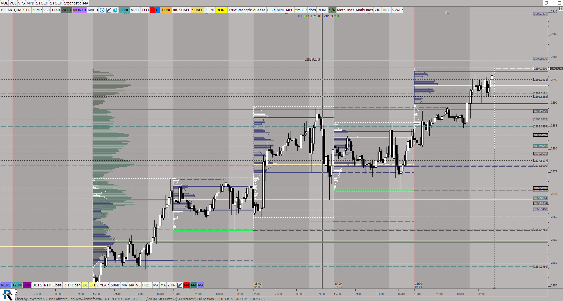This screenshot has width=563, height=301.
Task: Toggle the blue CI button
Action: coord(158,10)
